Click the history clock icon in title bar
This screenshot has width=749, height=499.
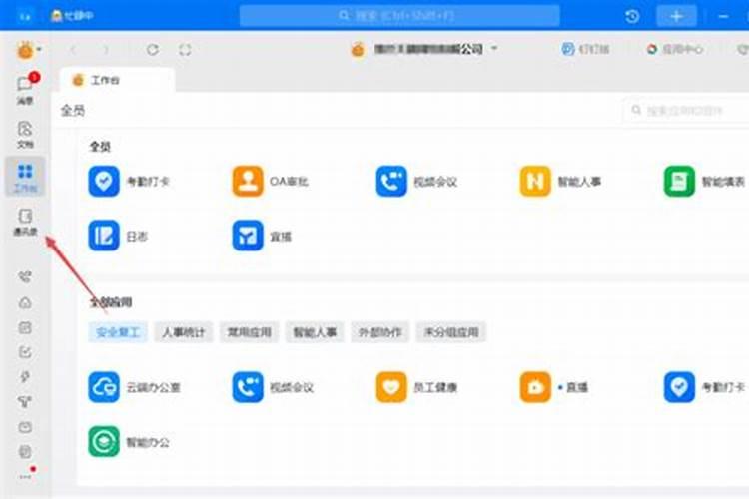pos(632,16)
